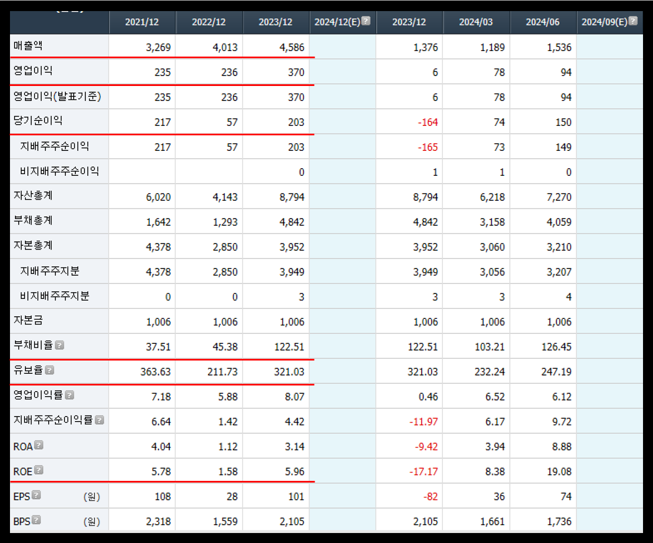Click the 유보율 row label text
Screen dimensions: 653x543
click(28, 370)
